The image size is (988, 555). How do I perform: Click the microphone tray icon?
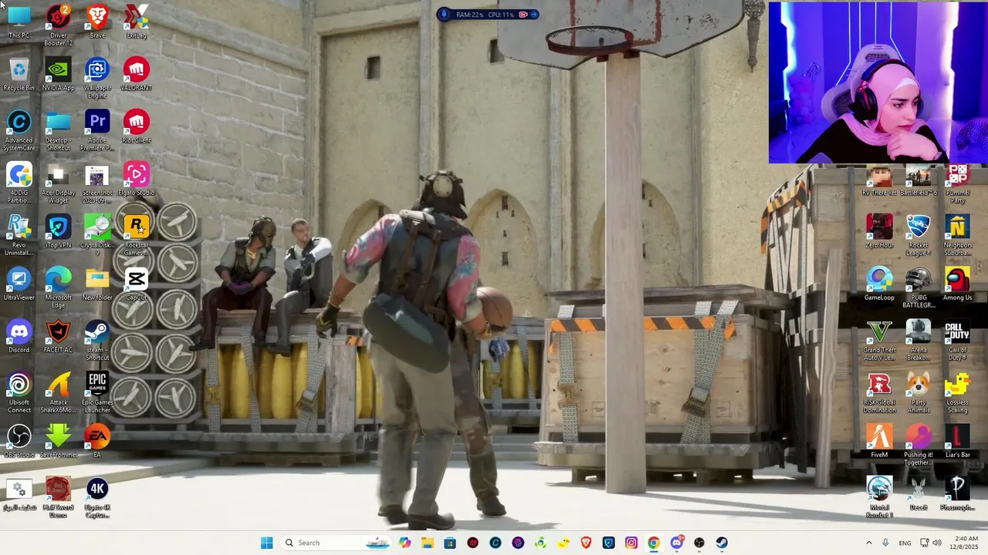(x=885, y=543)
